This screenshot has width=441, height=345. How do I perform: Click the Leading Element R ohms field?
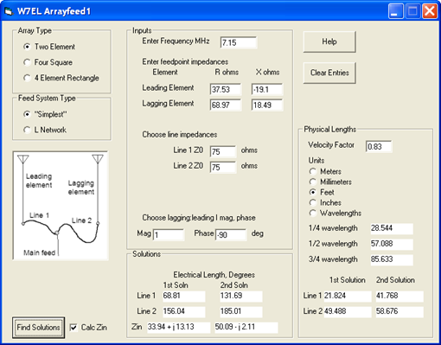[x=226, y=89]
